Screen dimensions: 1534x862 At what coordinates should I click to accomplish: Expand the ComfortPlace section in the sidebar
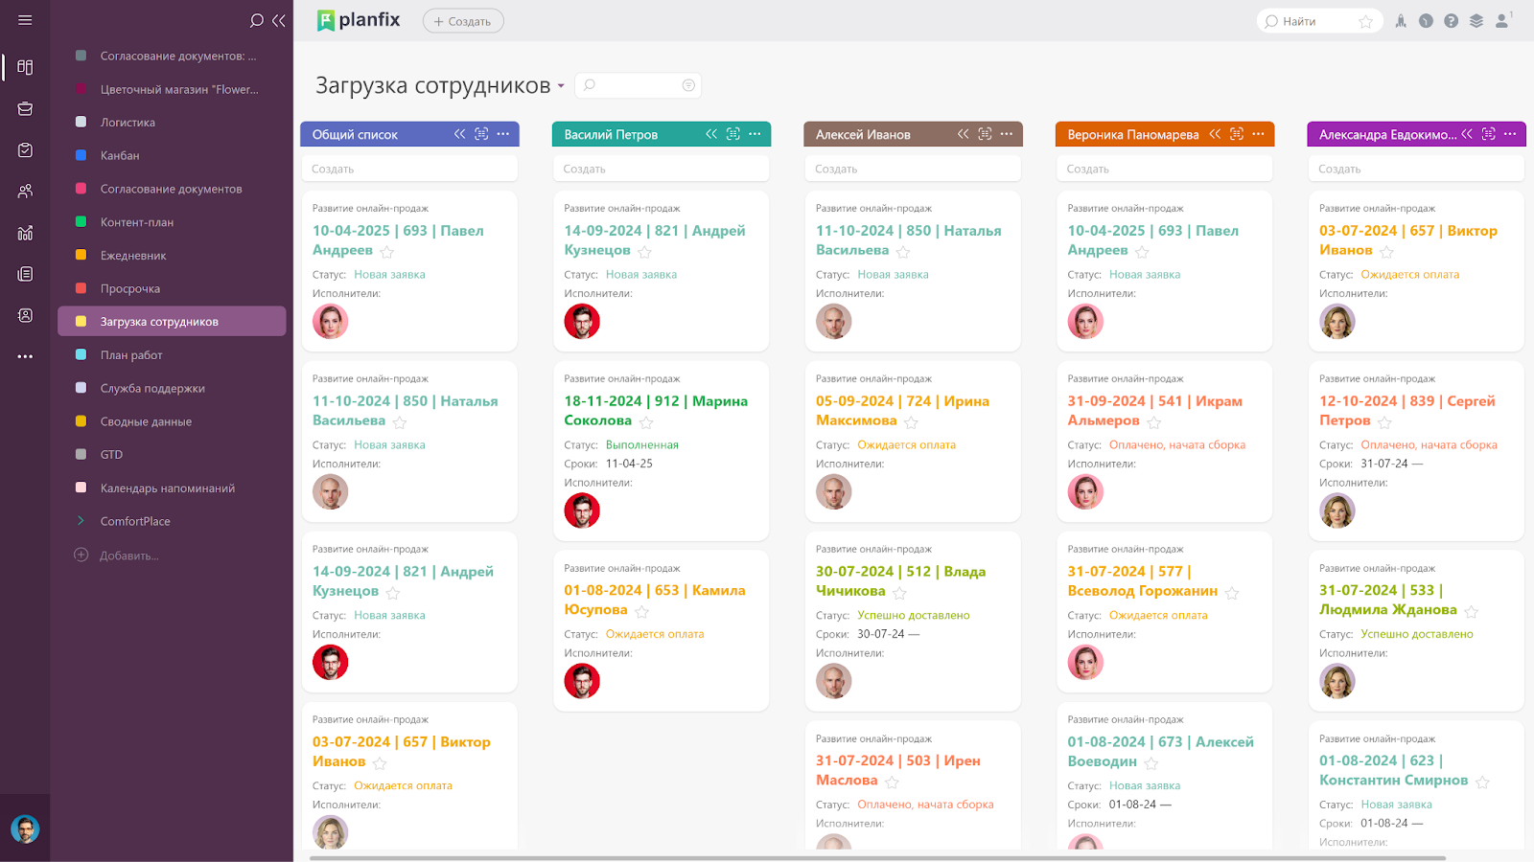point(81,520)
